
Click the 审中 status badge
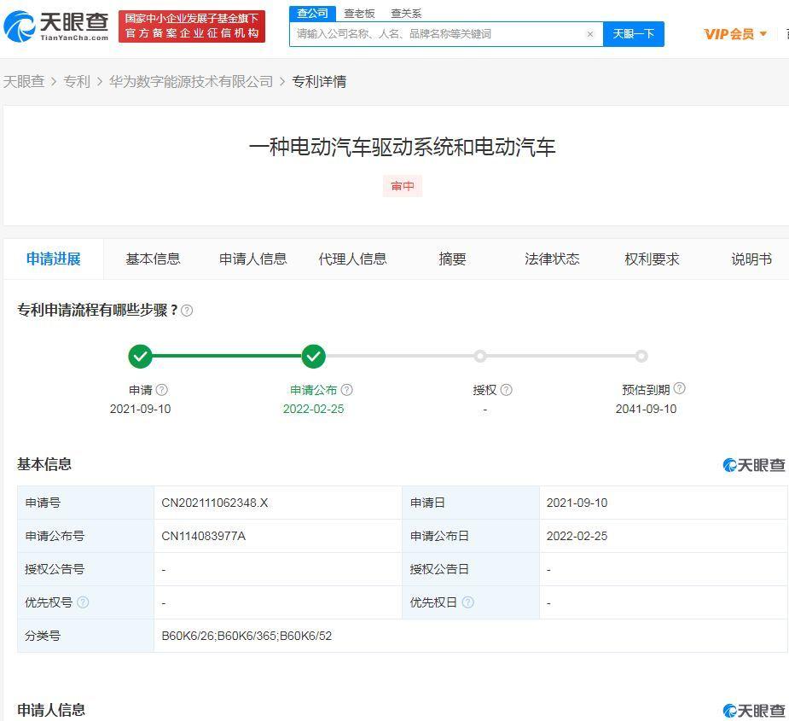(403, 186)
